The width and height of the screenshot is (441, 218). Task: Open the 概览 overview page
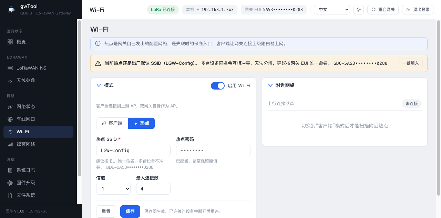(38, 42)
